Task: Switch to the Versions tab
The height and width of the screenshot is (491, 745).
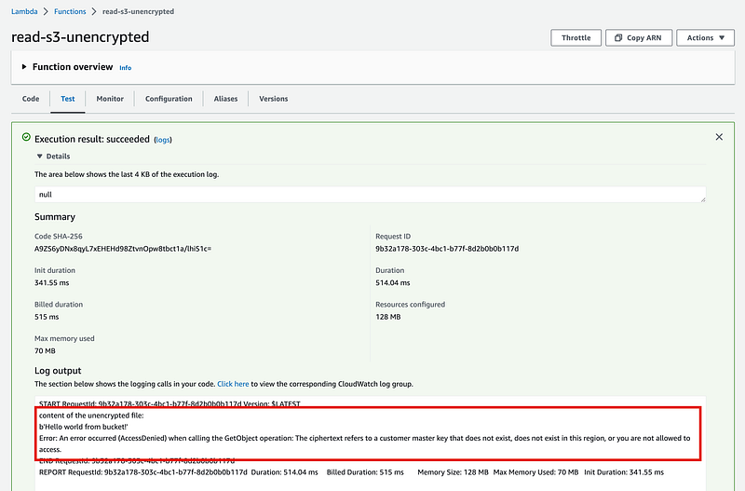Action: [273, 99]
